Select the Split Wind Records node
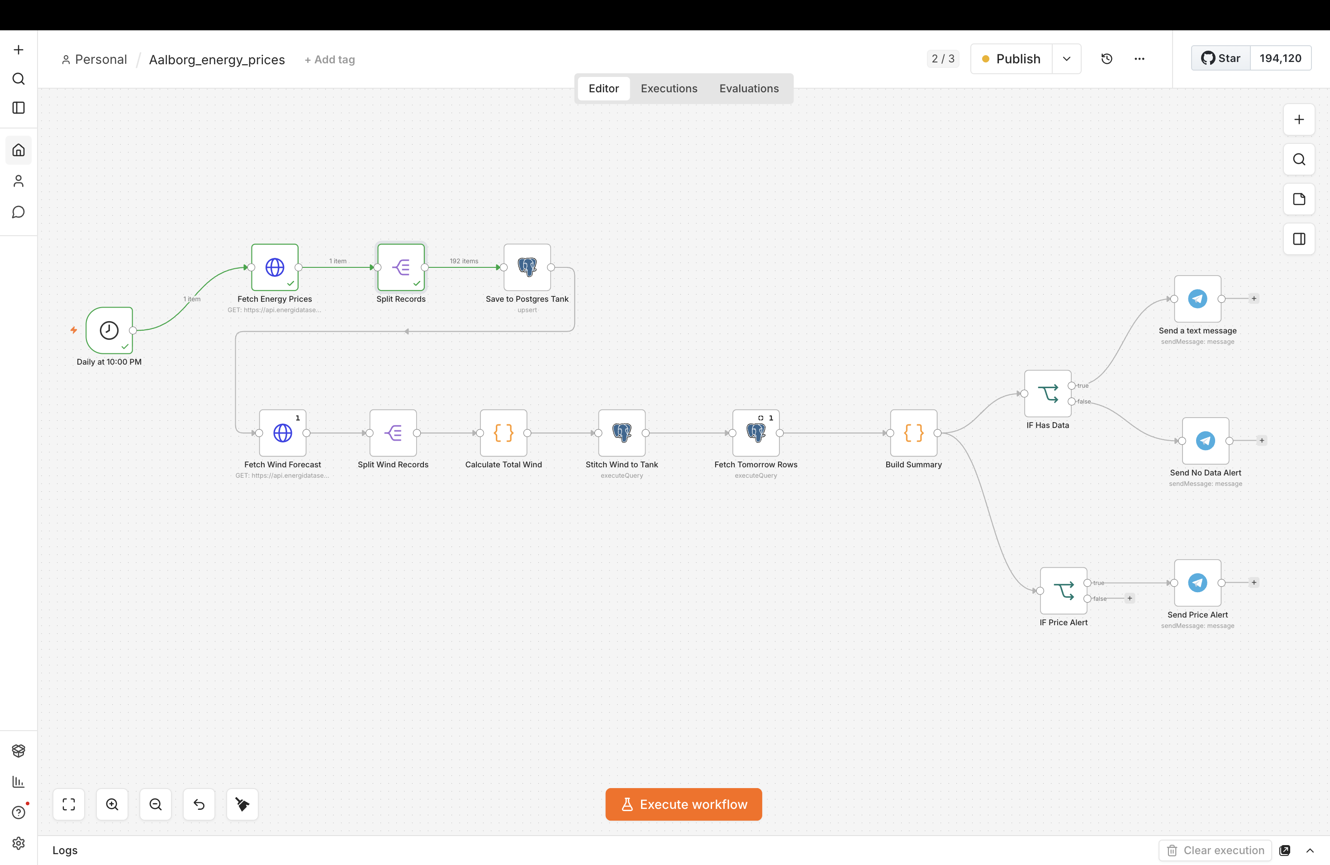Image resolution: width=1330 pixels, height=865 pixels. coord(393,433)
